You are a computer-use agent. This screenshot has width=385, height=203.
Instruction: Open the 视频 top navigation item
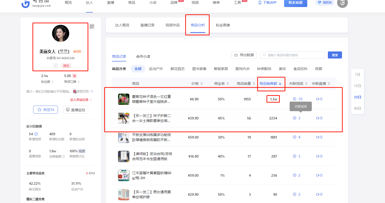[x=195, y=3]
